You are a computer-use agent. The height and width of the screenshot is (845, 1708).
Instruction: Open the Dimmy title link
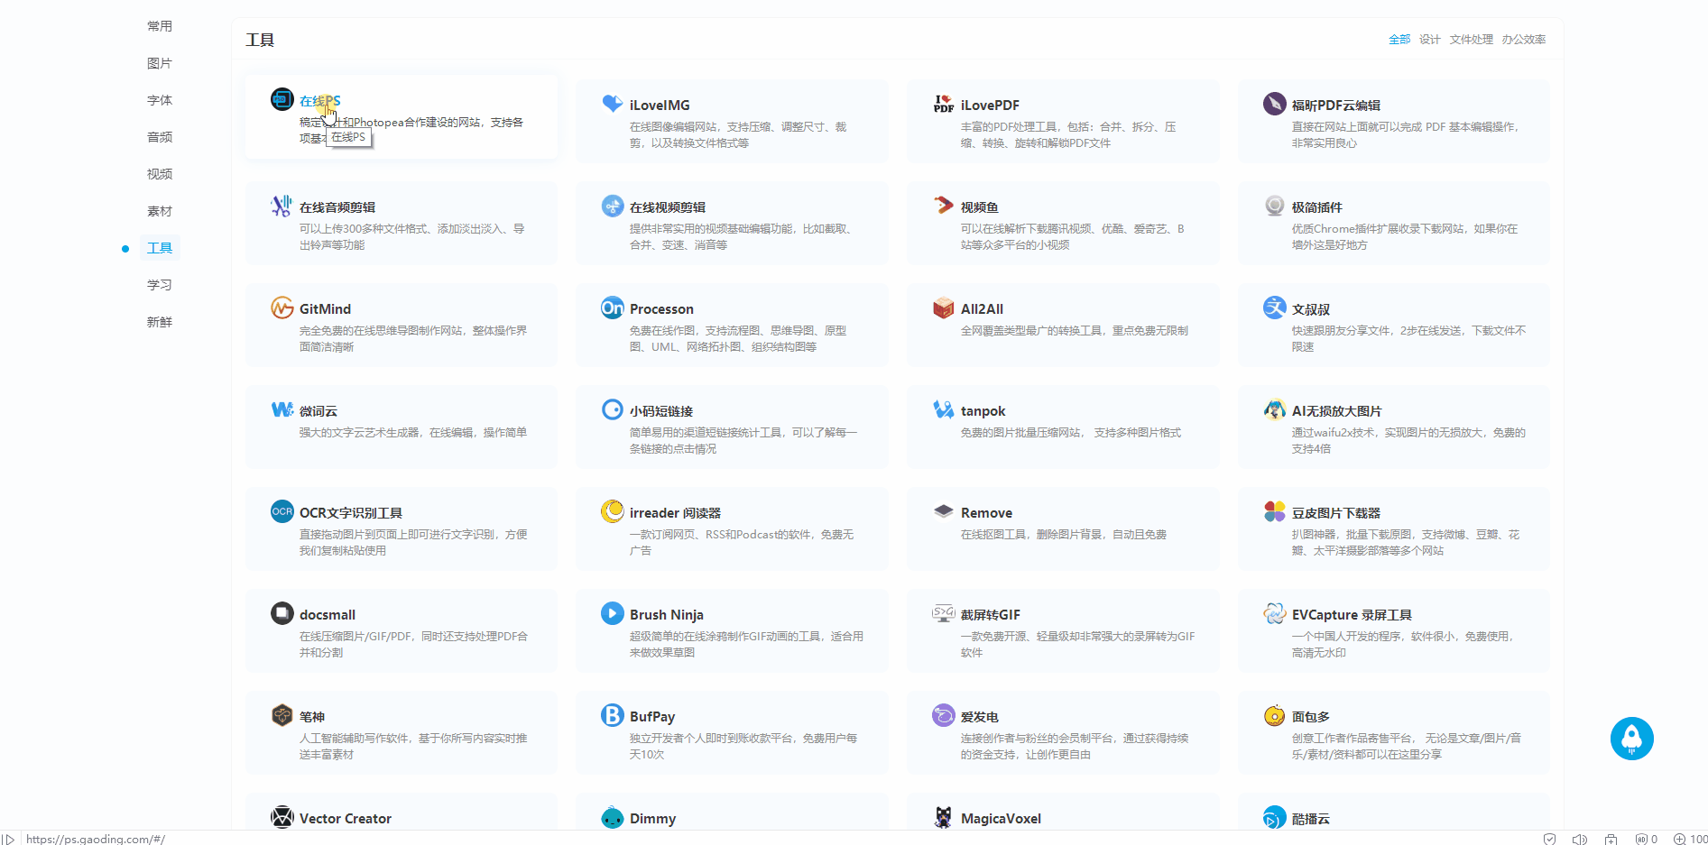653,819
